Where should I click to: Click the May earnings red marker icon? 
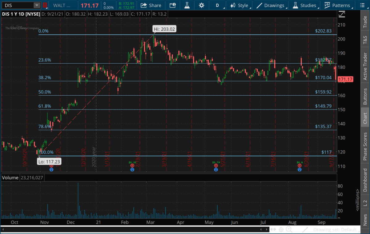(216, 165)
